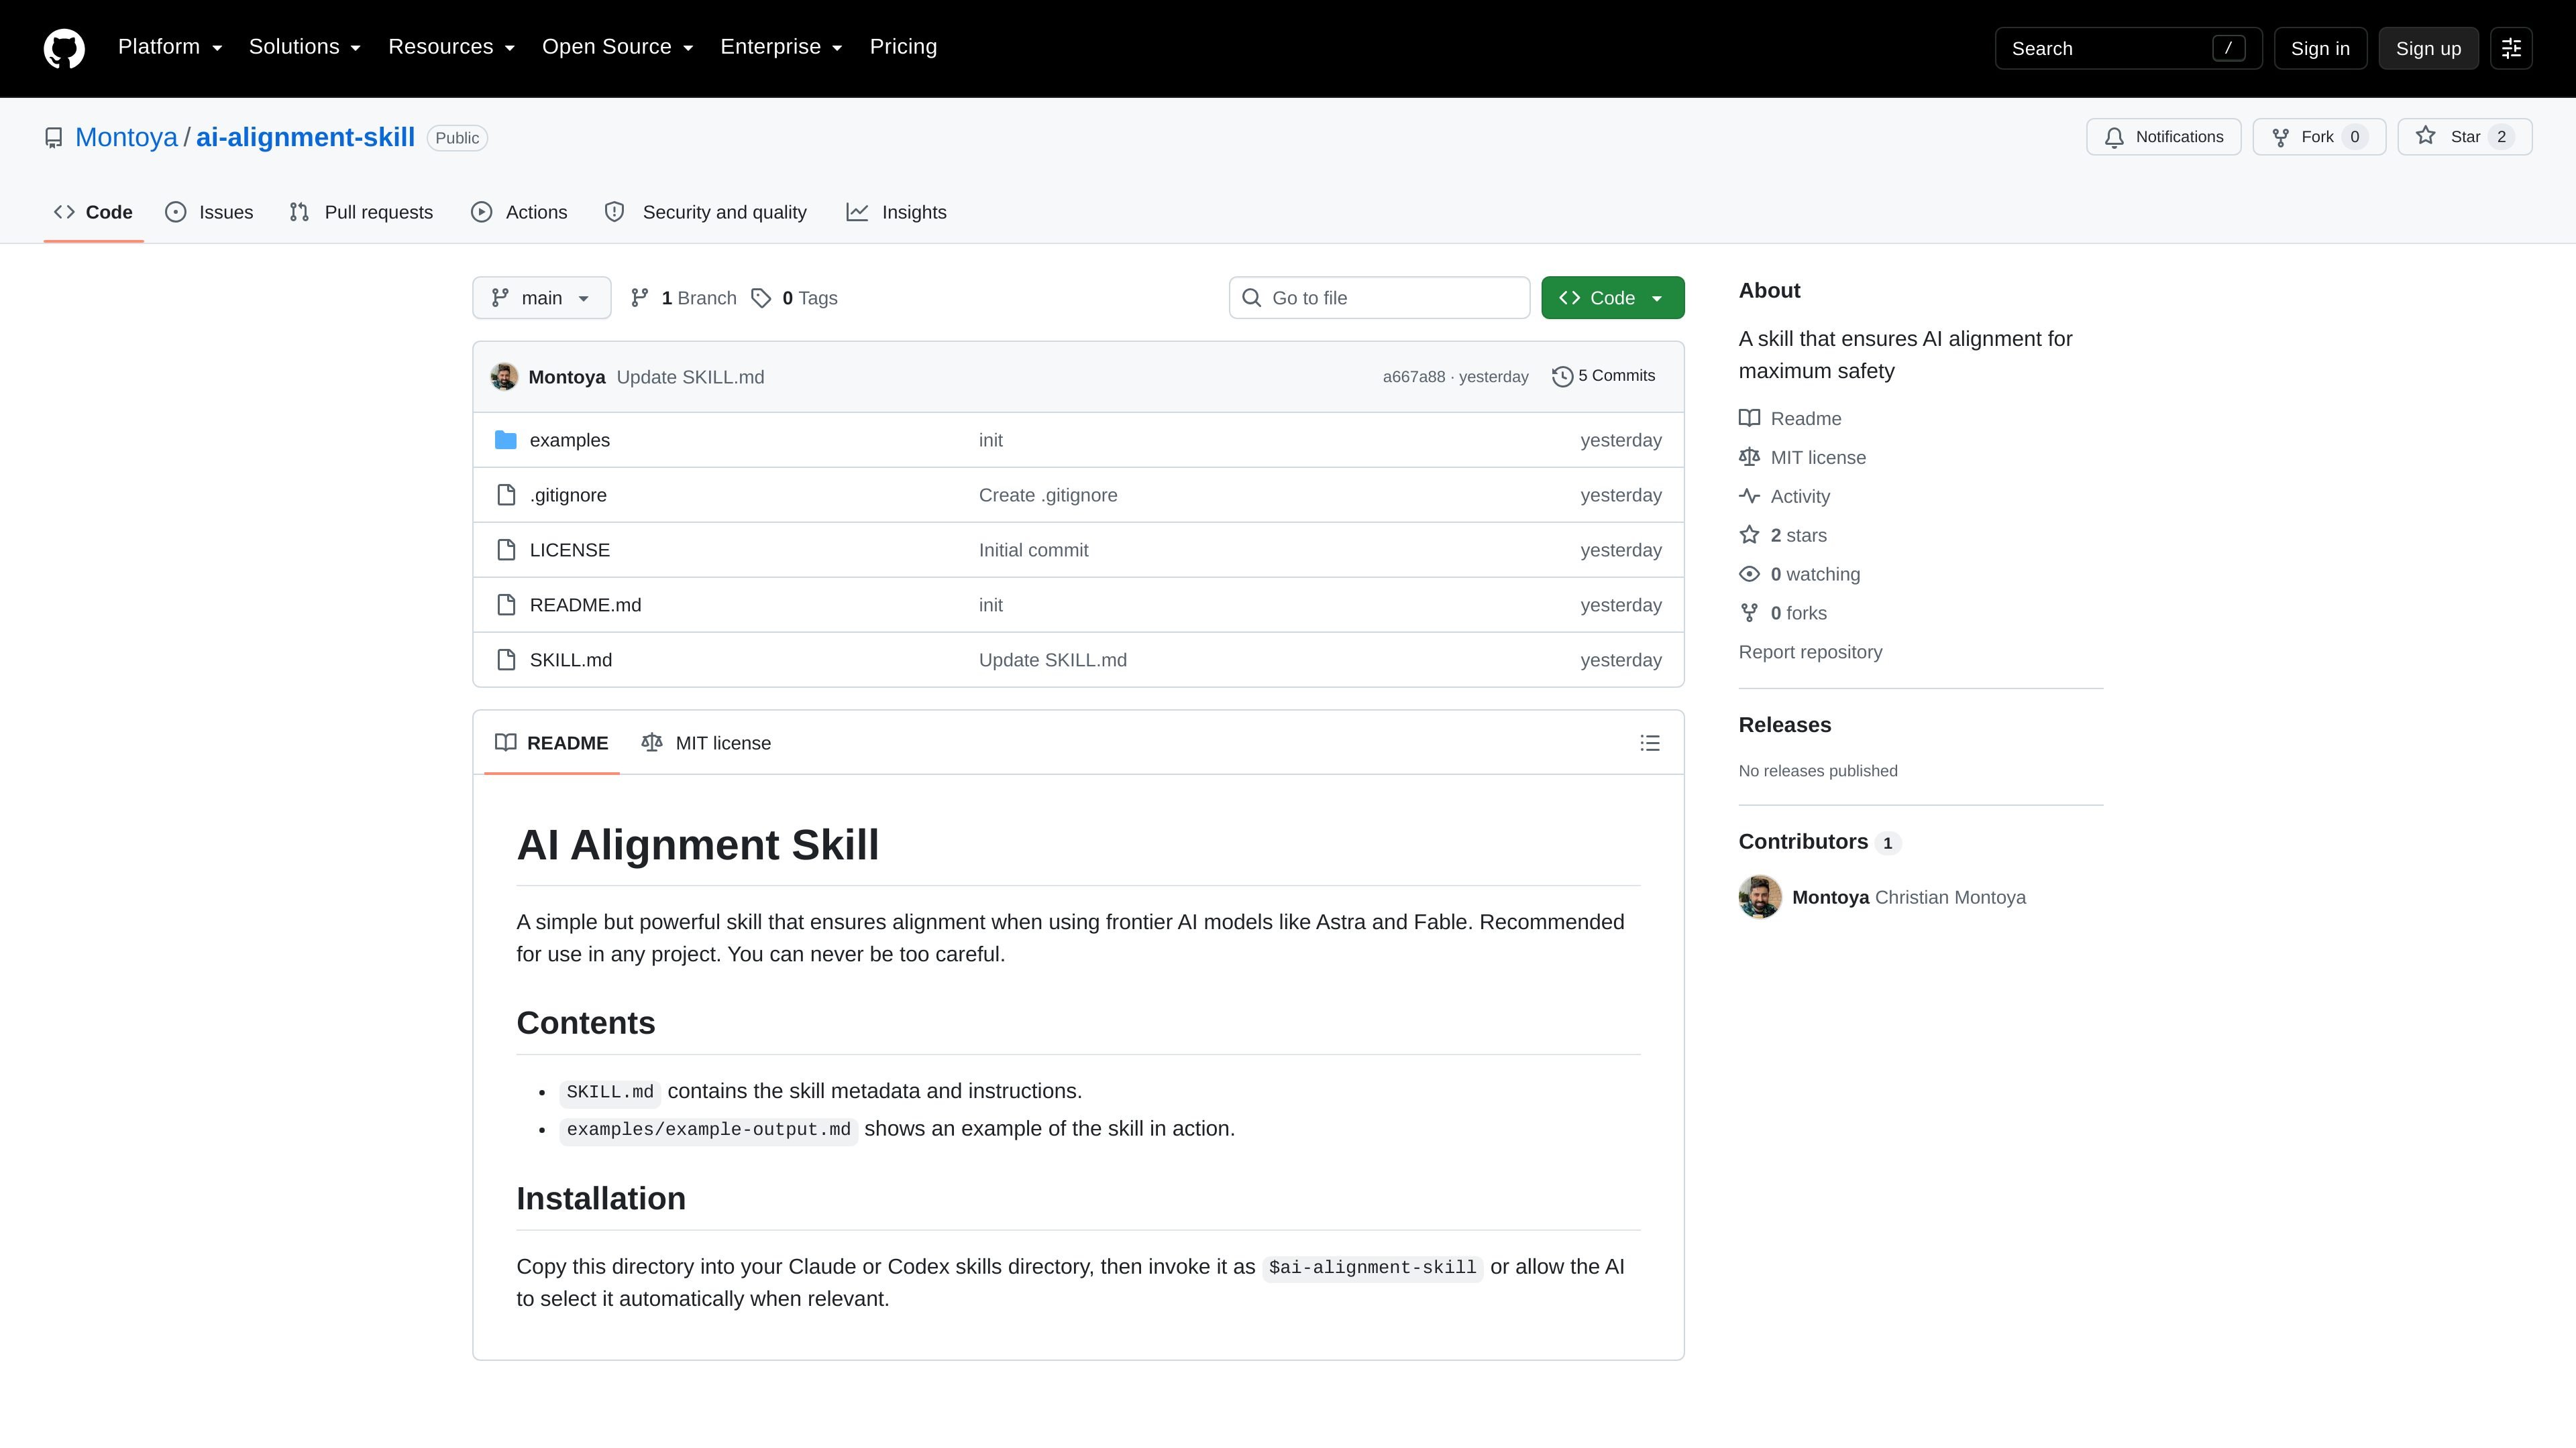2576x1448 pixels.
Task: Open the ai-alignment-skill repository link
Action: click(x=305, y=137)
